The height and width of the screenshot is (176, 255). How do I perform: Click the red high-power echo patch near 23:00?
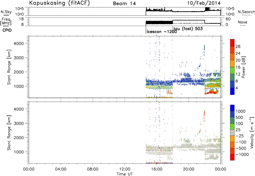(211, 92)
